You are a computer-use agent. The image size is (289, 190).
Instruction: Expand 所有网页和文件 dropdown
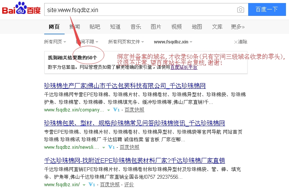coord(126,42)
